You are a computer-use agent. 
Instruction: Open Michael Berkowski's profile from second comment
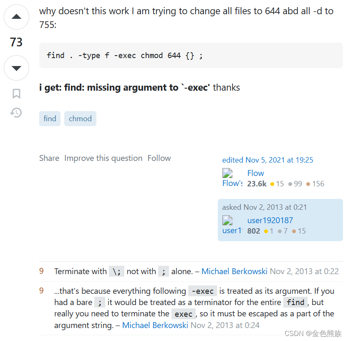point(155,325)
